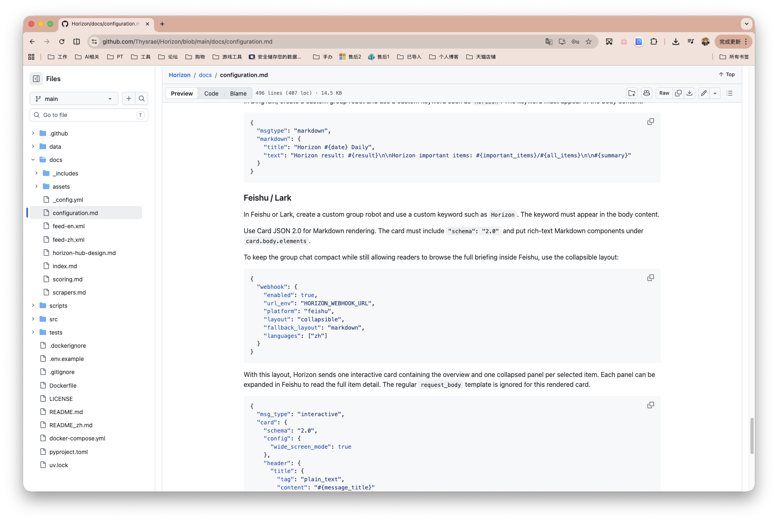
Task: Switch to Preview tab
Action: 182,94
